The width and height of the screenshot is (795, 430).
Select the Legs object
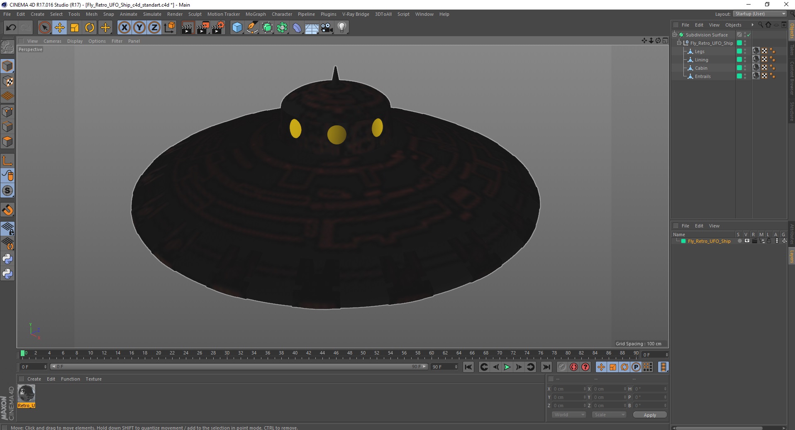pyautogui.click(x=700, y=51)
